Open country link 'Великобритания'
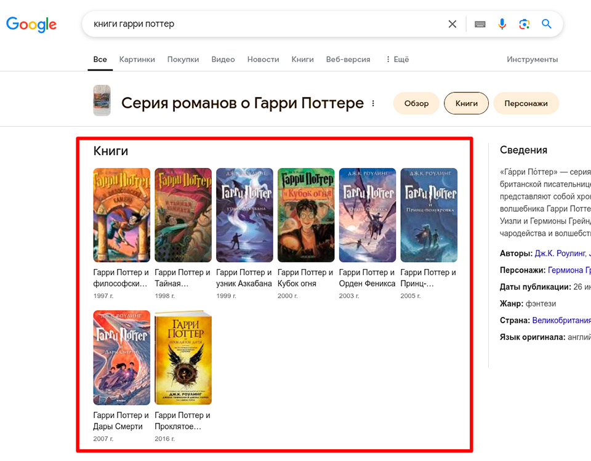 click(x=561, y=321)
